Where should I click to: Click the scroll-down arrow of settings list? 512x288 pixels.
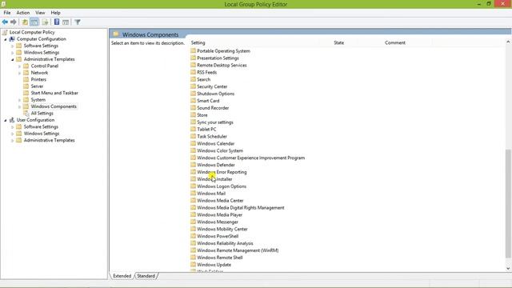coord(508,269)
